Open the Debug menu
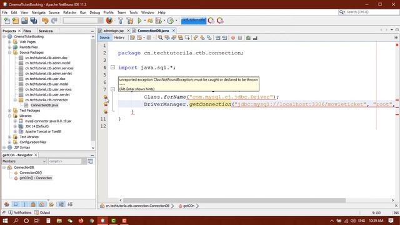This screenshot has height=225, width=400. point(94,12)
